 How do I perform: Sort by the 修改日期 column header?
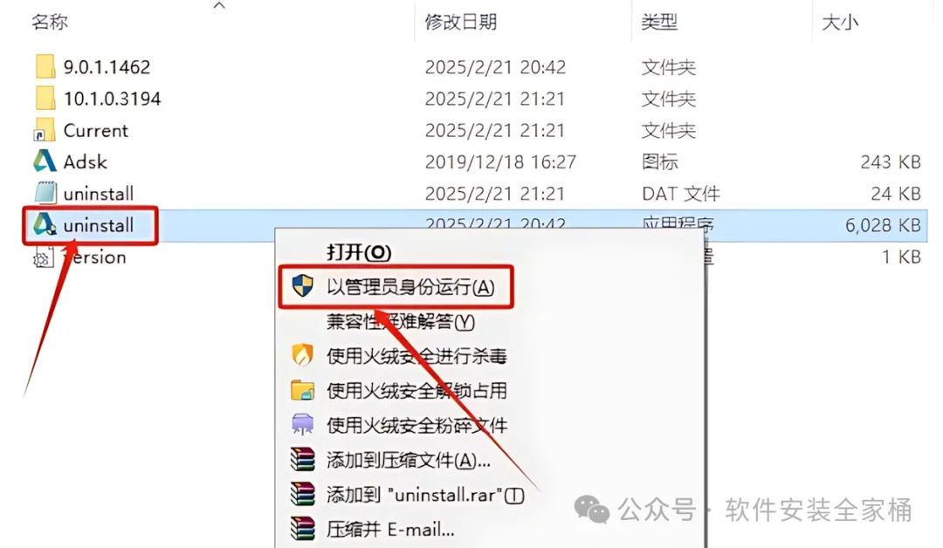pyautogui.click(x=461, y=22)
